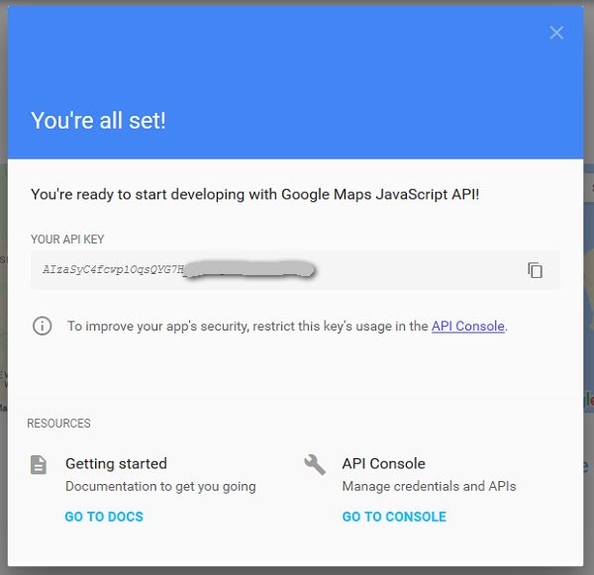
Task: Click the ready to start developing message
Action: point(255,194)
